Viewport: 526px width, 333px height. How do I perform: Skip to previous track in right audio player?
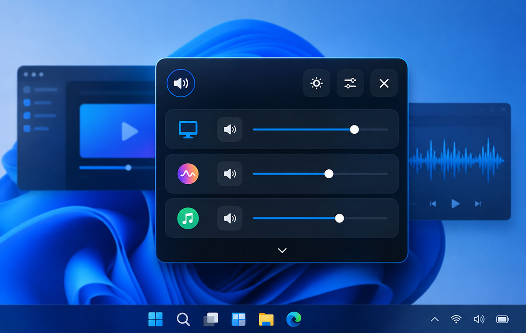point(433,204)
